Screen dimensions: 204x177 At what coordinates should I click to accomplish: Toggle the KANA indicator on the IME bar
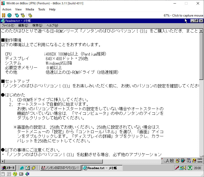(x=200, y=162)
